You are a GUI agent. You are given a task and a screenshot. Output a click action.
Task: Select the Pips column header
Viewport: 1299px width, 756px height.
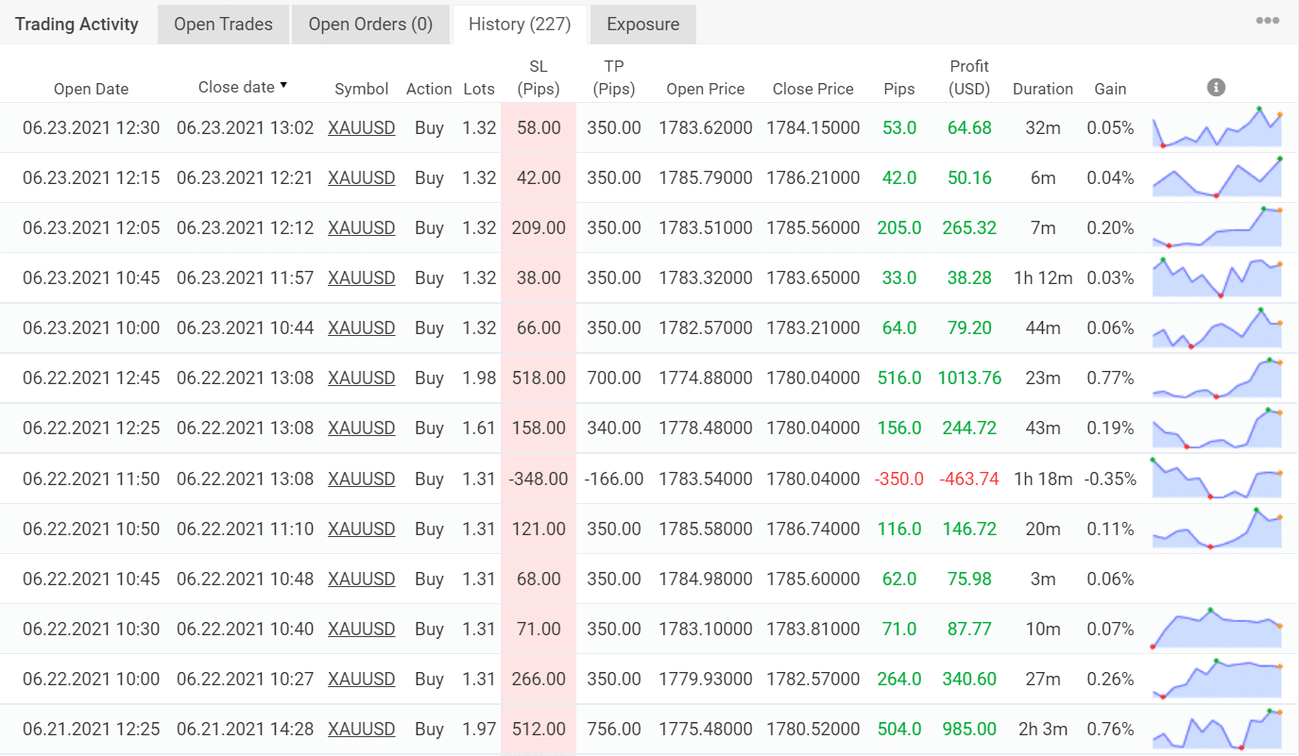[x=898, y=88]
